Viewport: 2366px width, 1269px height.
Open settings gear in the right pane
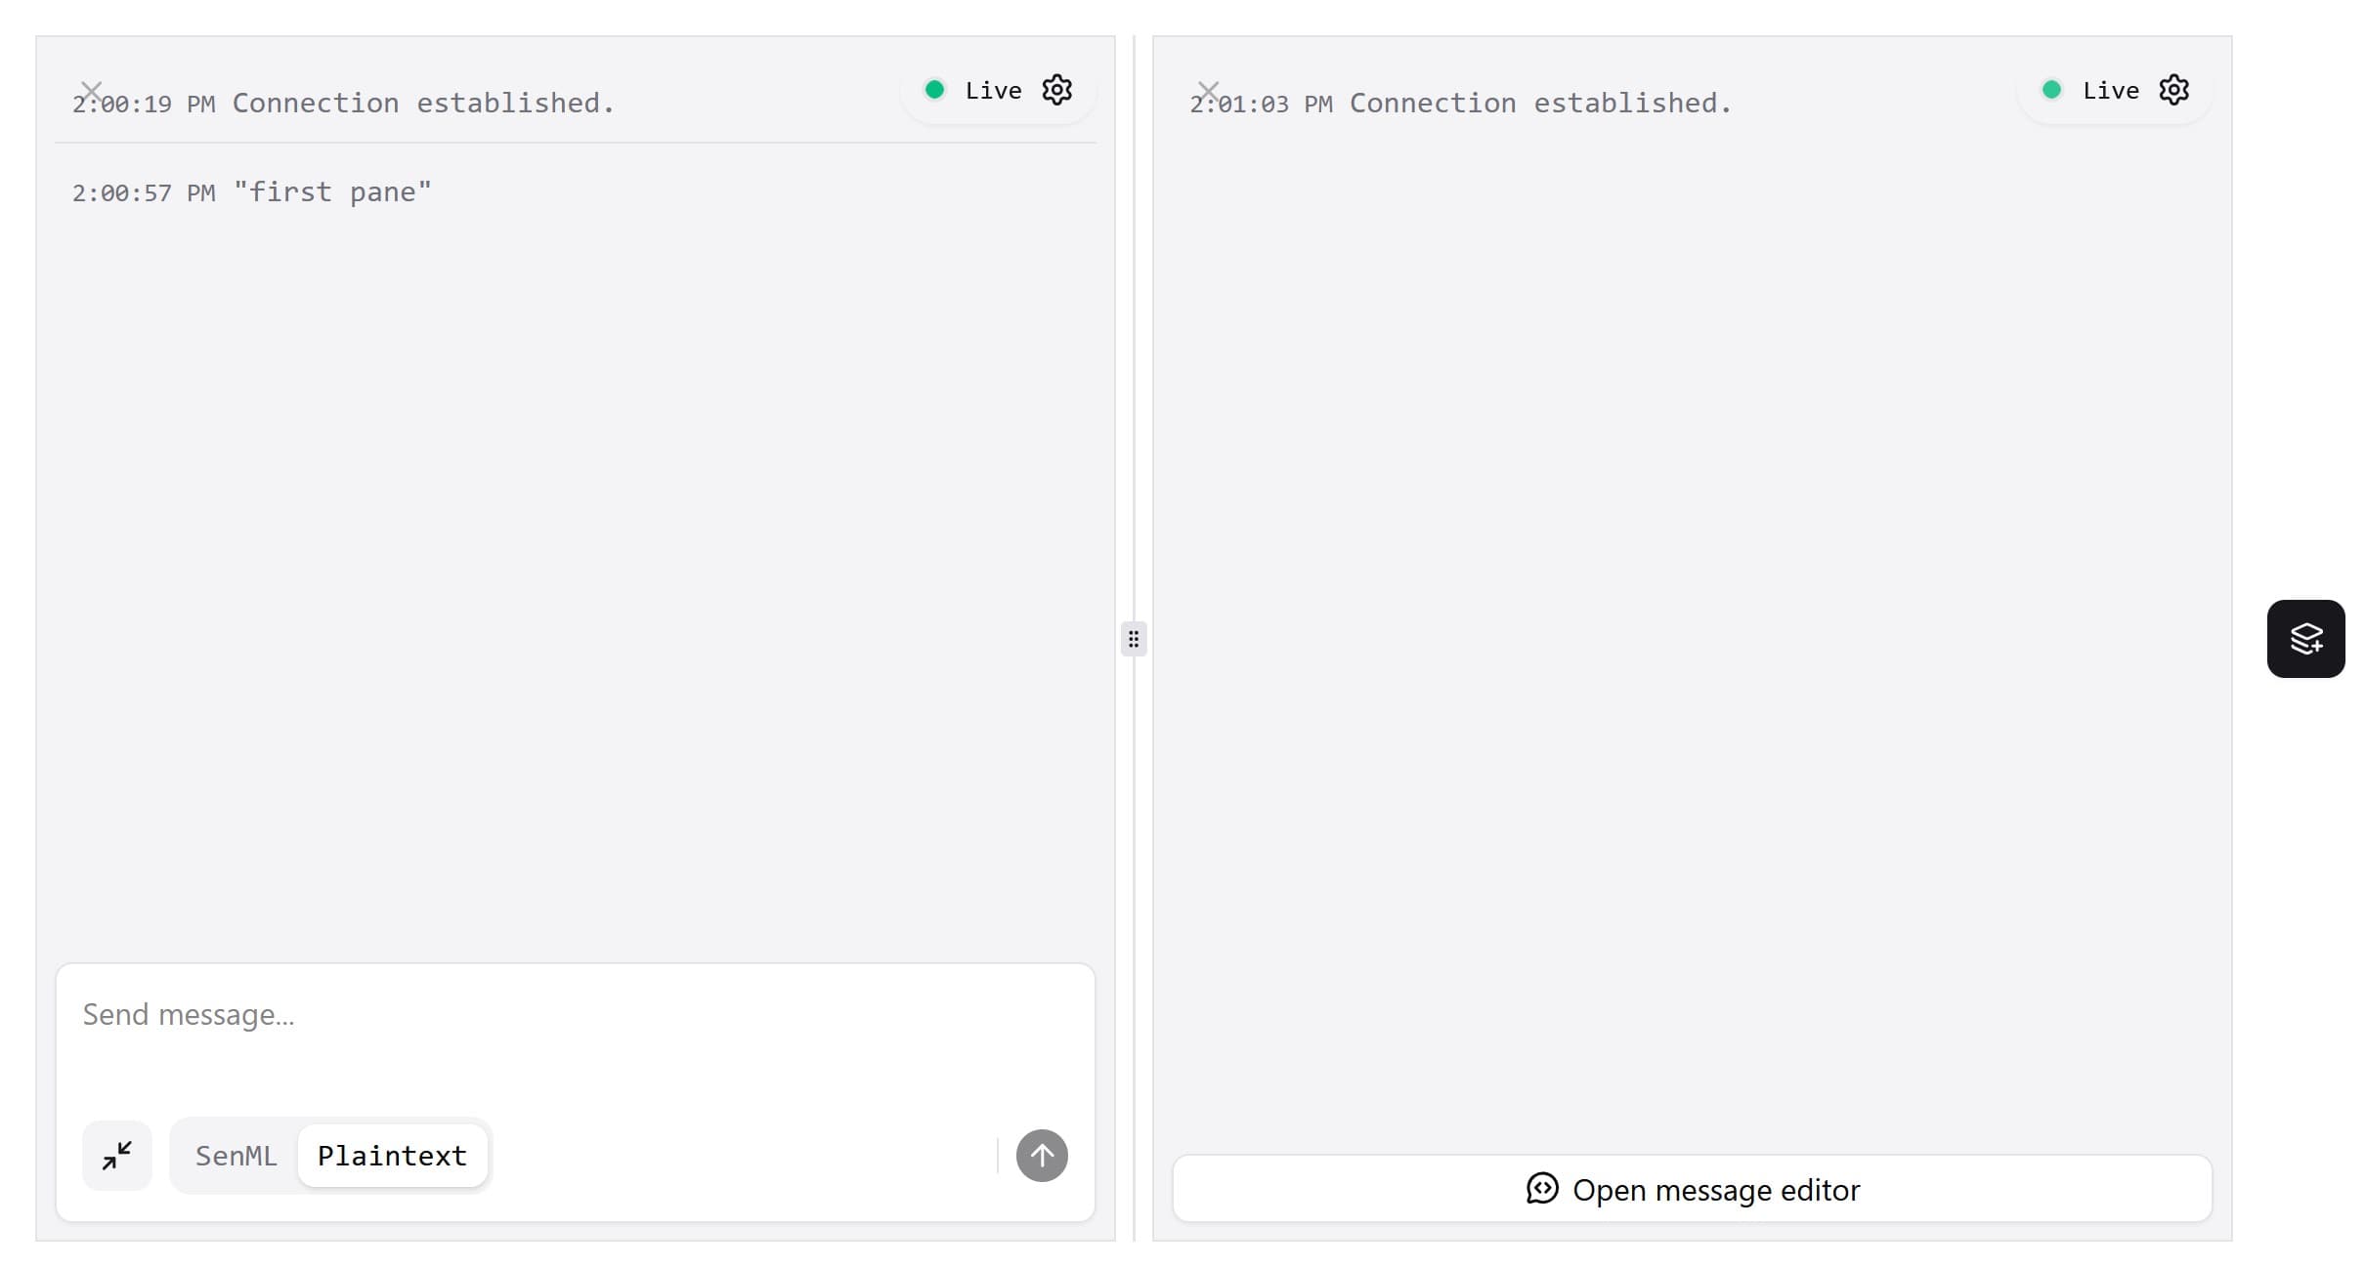point(2173,90)
